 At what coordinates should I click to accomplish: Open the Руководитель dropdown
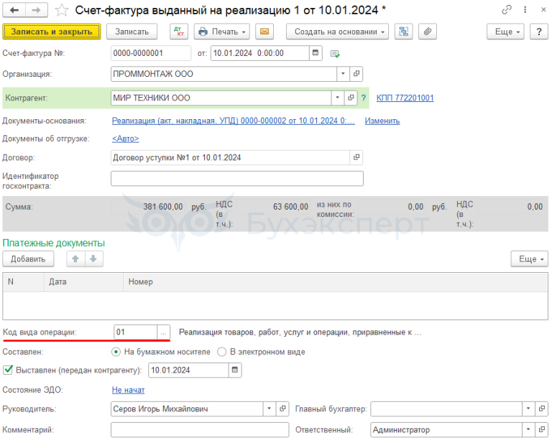(x=270, y=409)
